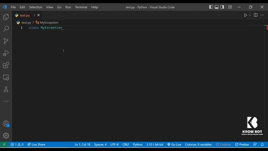Click MyException in the breadcrumb
Viewport: 268px width, 151px height.
tap(49, 22)
